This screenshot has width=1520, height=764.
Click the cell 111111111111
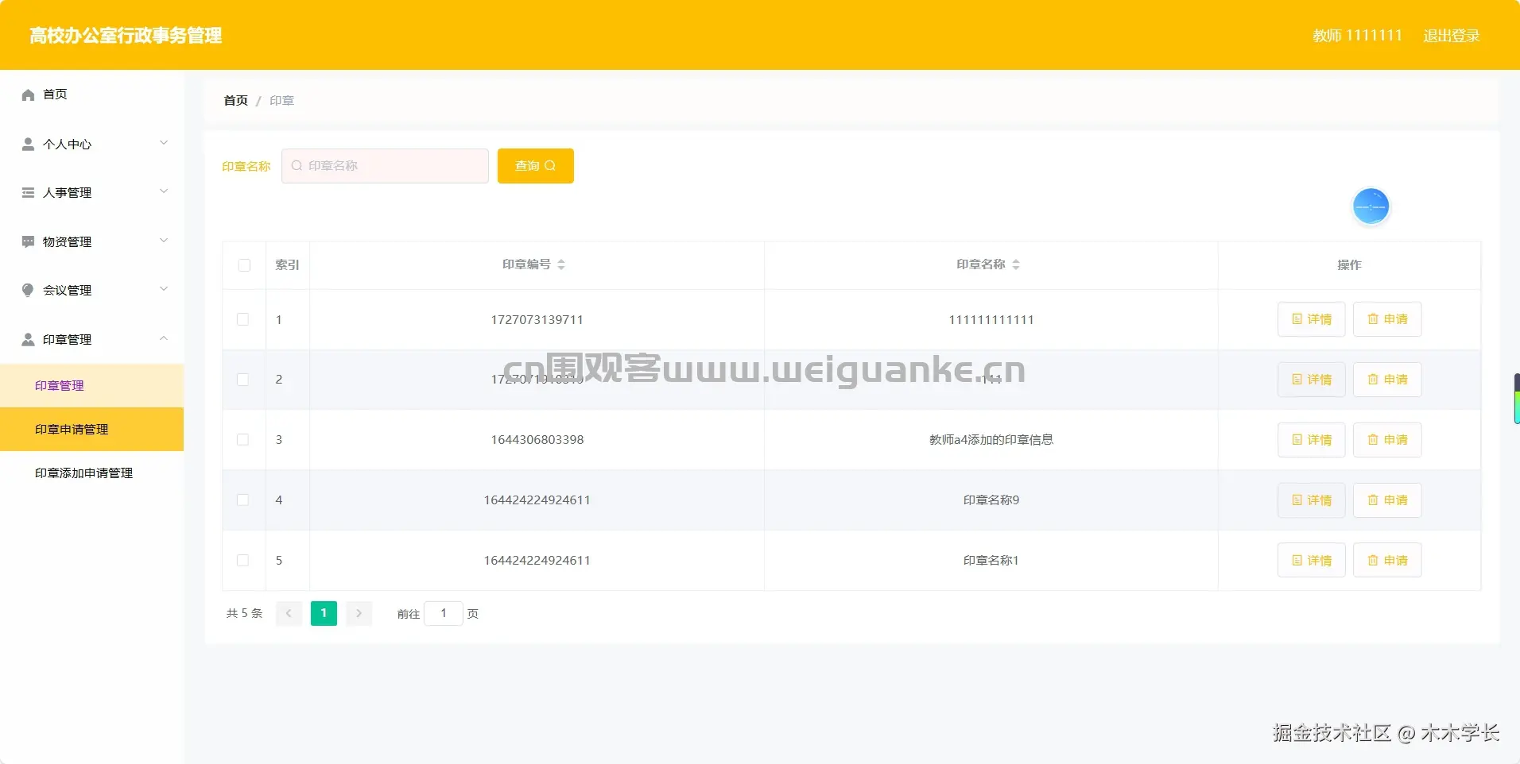[991, 320]
